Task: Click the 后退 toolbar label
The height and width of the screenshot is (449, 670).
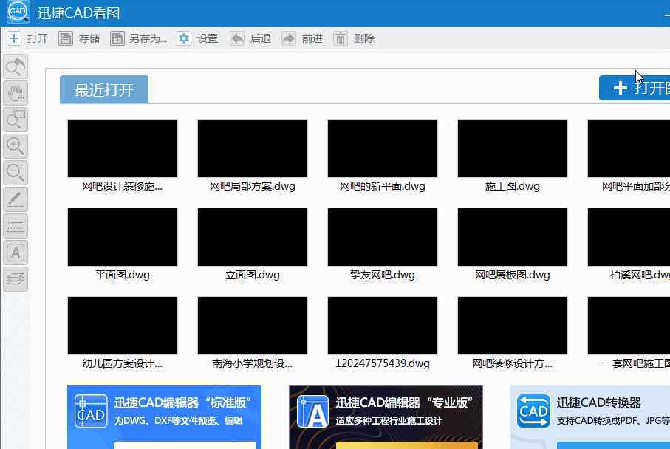Action: point(261,39)
